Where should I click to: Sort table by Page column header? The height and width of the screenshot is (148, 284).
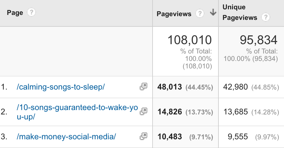point(15,13)
